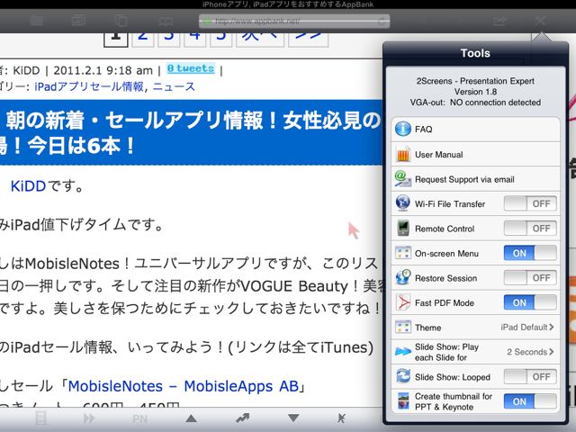The image size is (576, 432).
Task: Turn on the Slide Show Looped switch
Action: coord(530,376)
